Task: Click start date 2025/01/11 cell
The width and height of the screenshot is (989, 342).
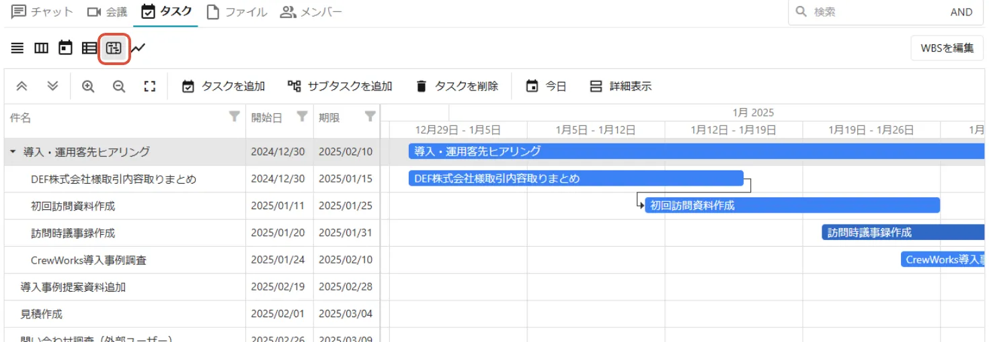Action: [278, 206]
